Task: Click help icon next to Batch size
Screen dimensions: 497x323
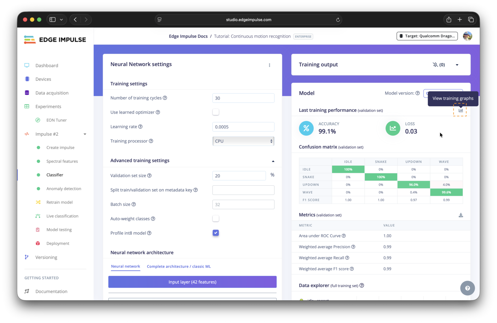Action: [134, 204]
